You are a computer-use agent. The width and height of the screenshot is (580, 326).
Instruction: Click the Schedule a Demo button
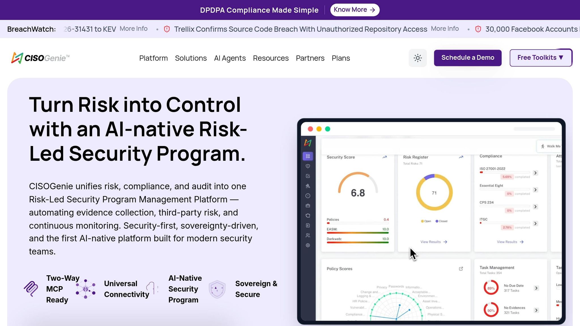(x=468, y=58)
